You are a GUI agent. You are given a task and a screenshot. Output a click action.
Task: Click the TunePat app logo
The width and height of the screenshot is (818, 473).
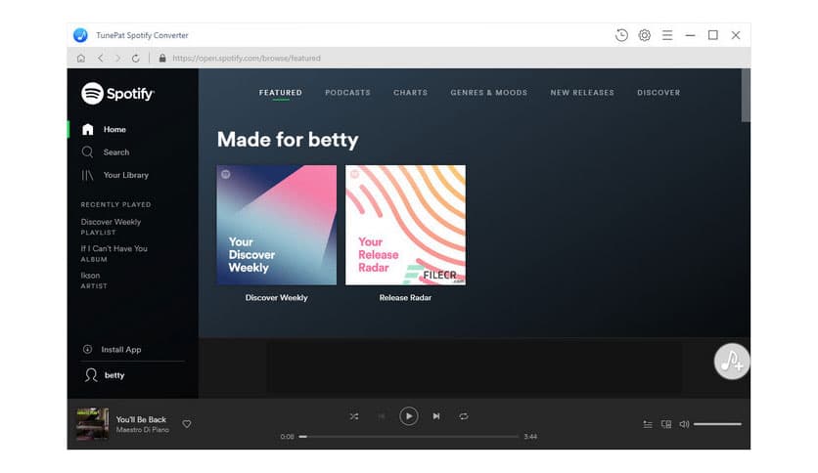[80, 35]
